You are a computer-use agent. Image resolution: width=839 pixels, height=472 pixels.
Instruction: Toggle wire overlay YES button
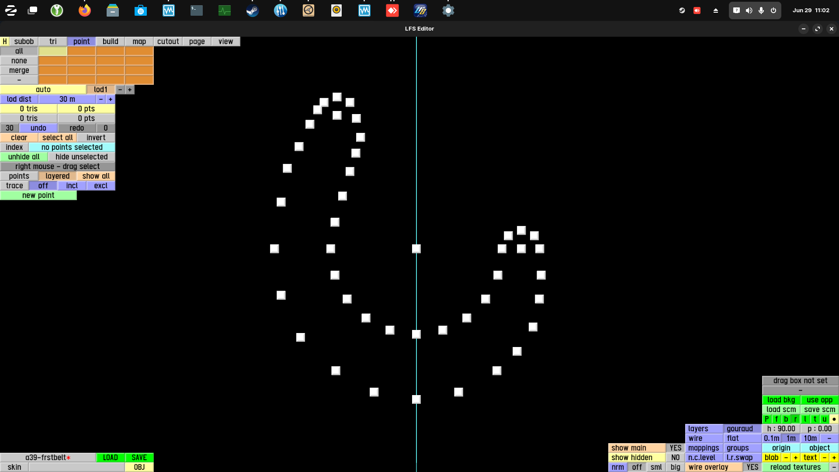[x=752, y=467]
